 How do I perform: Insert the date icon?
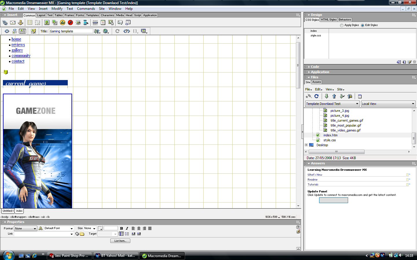(103, 23)
